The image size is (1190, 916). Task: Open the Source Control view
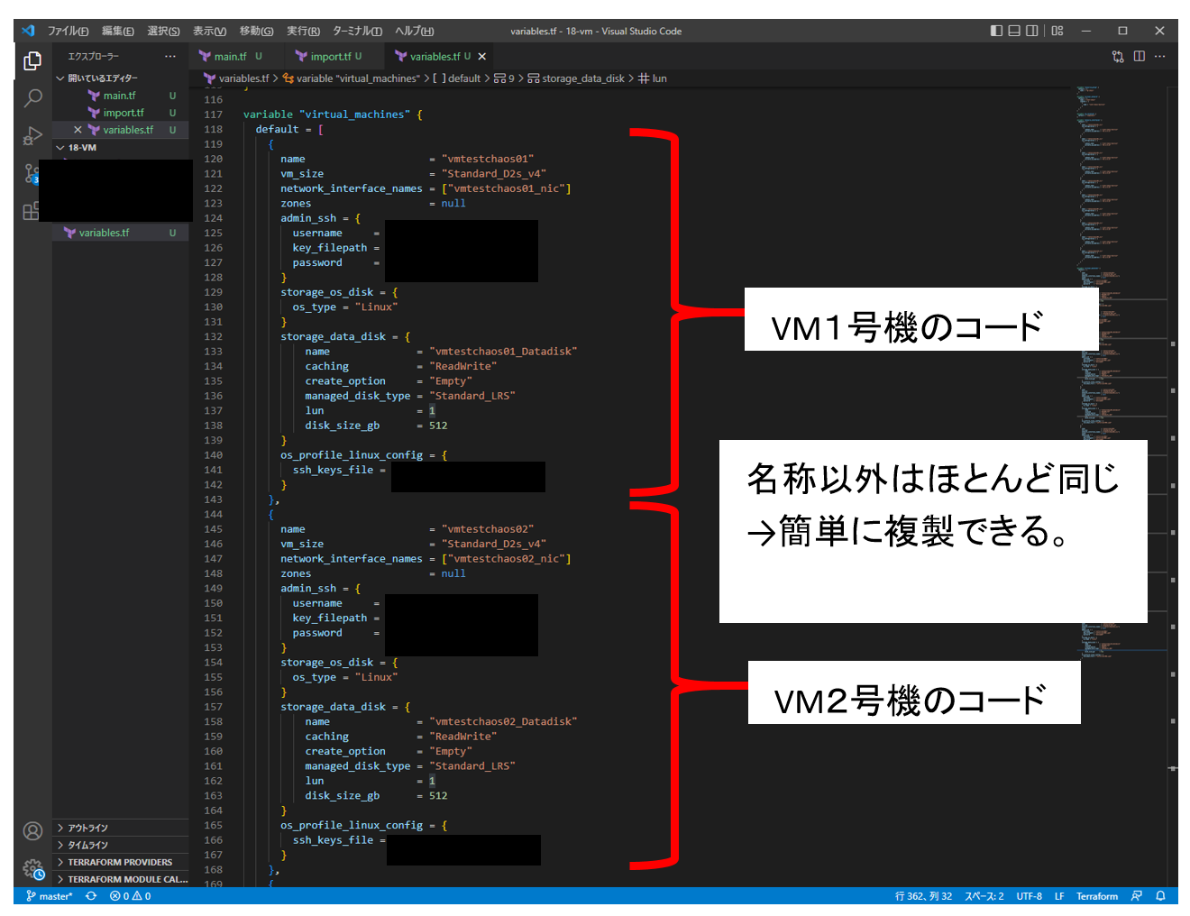tap(32, 173)
